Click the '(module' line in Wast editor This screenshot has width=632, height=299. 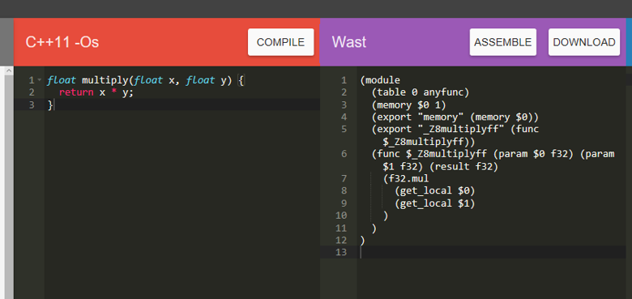[x=380, y=80]
